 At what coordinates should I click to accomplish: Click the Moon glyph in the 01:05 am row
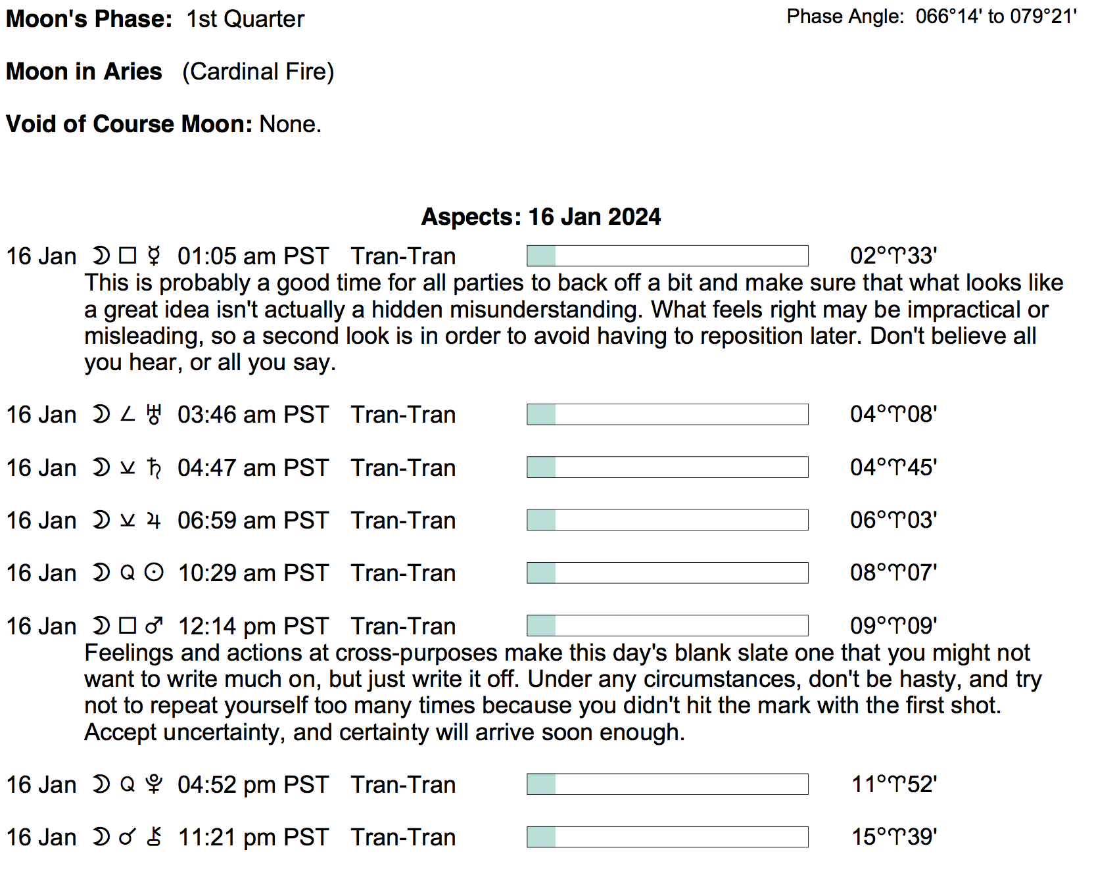click(101, 256)
